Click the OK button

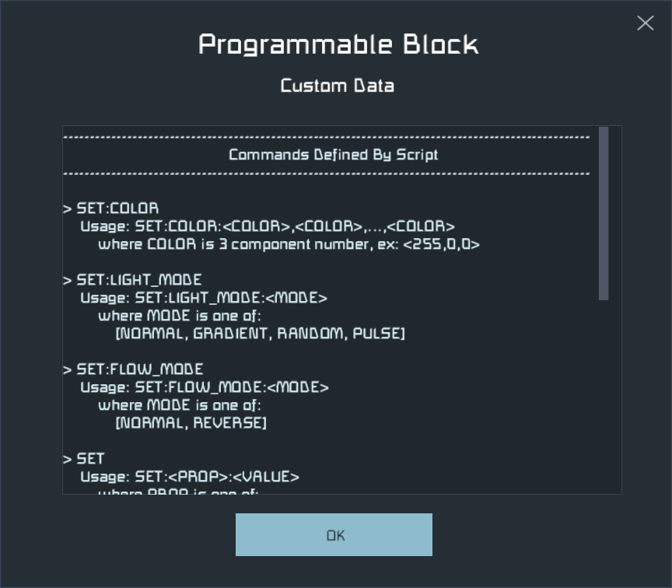pos(334,534)
